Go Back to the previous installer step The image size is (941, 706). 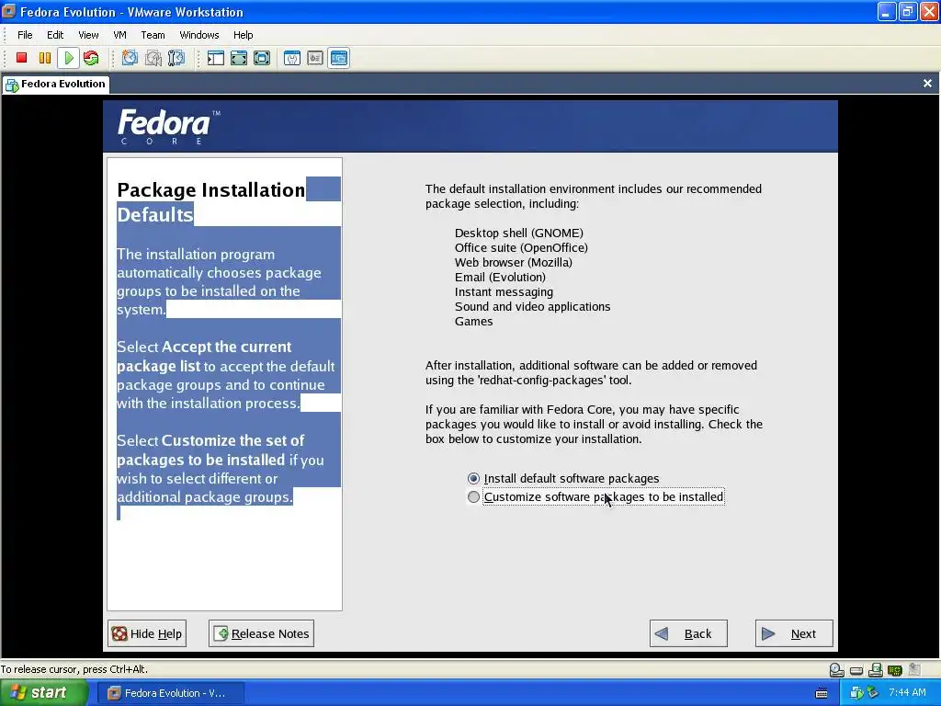pyautogui.click(x=688, y=633)
